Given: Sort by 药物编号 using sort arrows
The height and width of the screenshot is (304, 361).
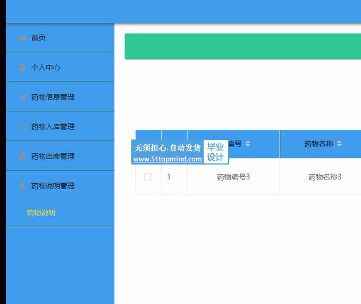Looking at the screenshot, I should (248, 144).
